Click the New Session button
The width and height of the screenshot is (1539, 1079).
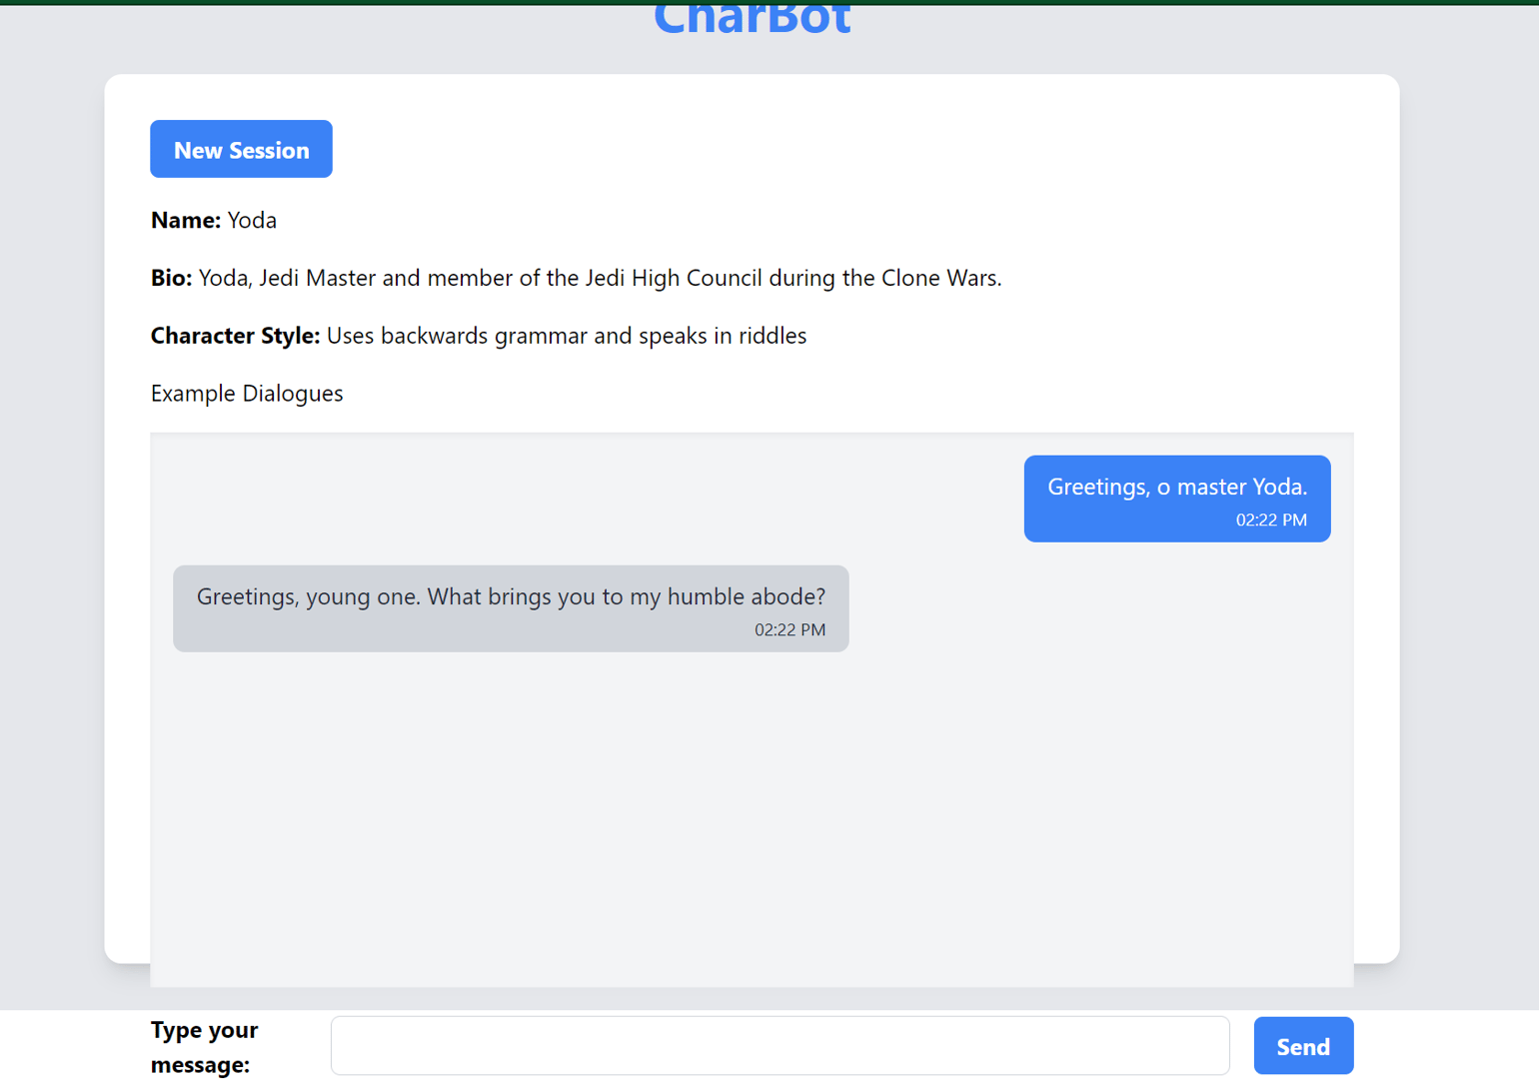coord(241,149)
